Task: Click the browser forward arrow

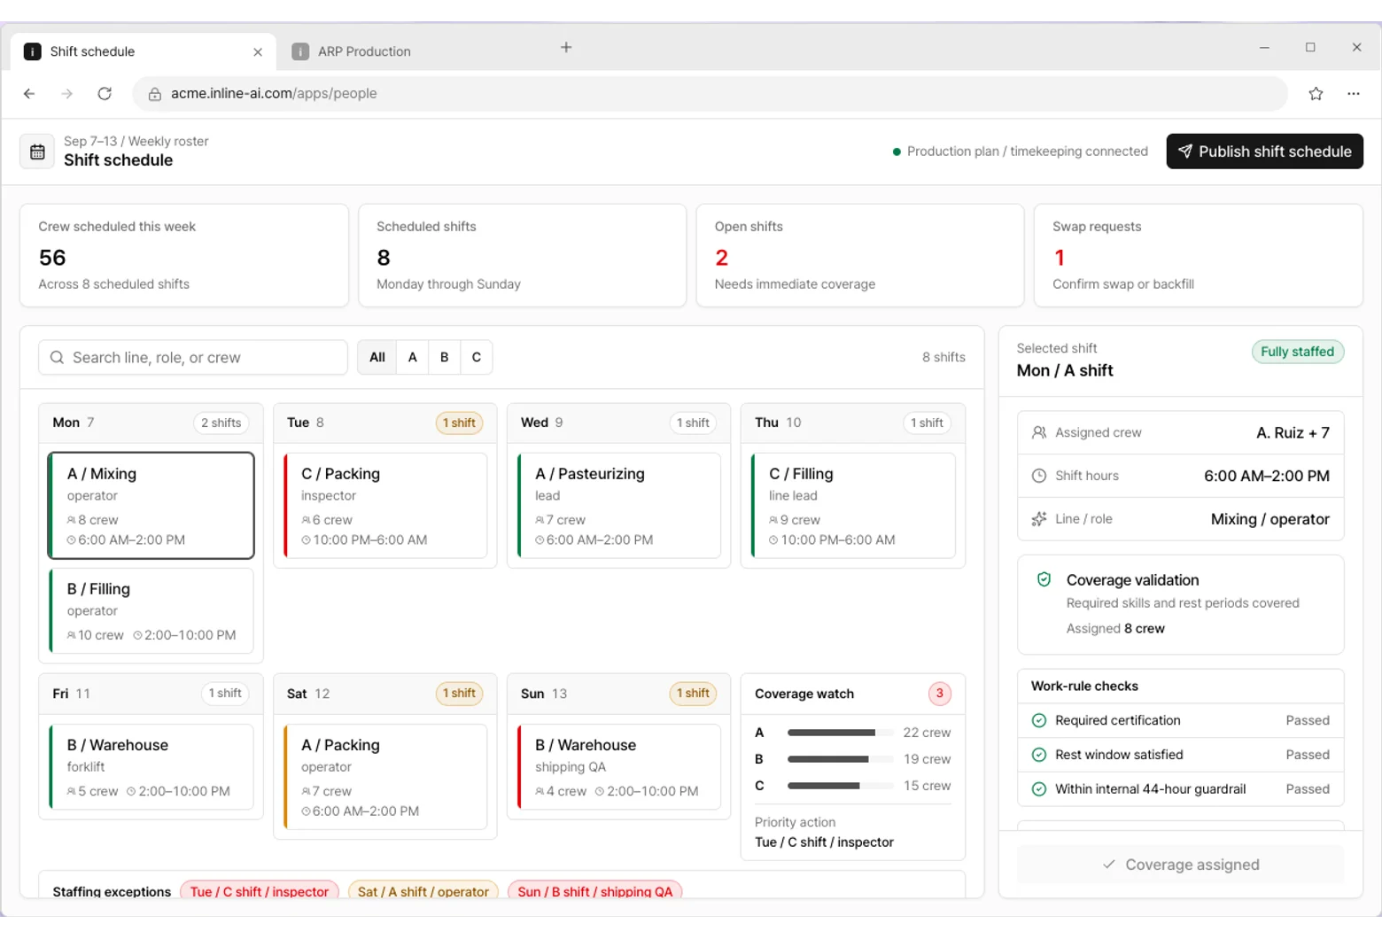Action: pyautogui.click(x=67, y=94)
